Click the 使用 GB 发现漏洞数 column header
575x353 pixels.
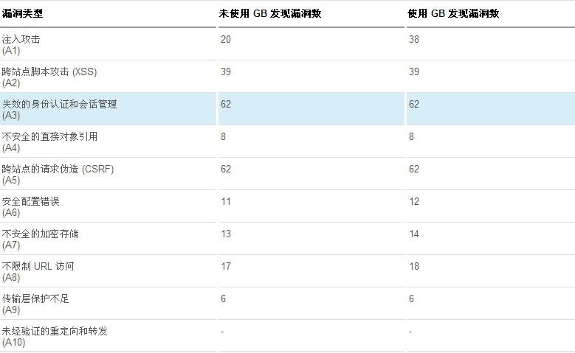tap(458, 13)
